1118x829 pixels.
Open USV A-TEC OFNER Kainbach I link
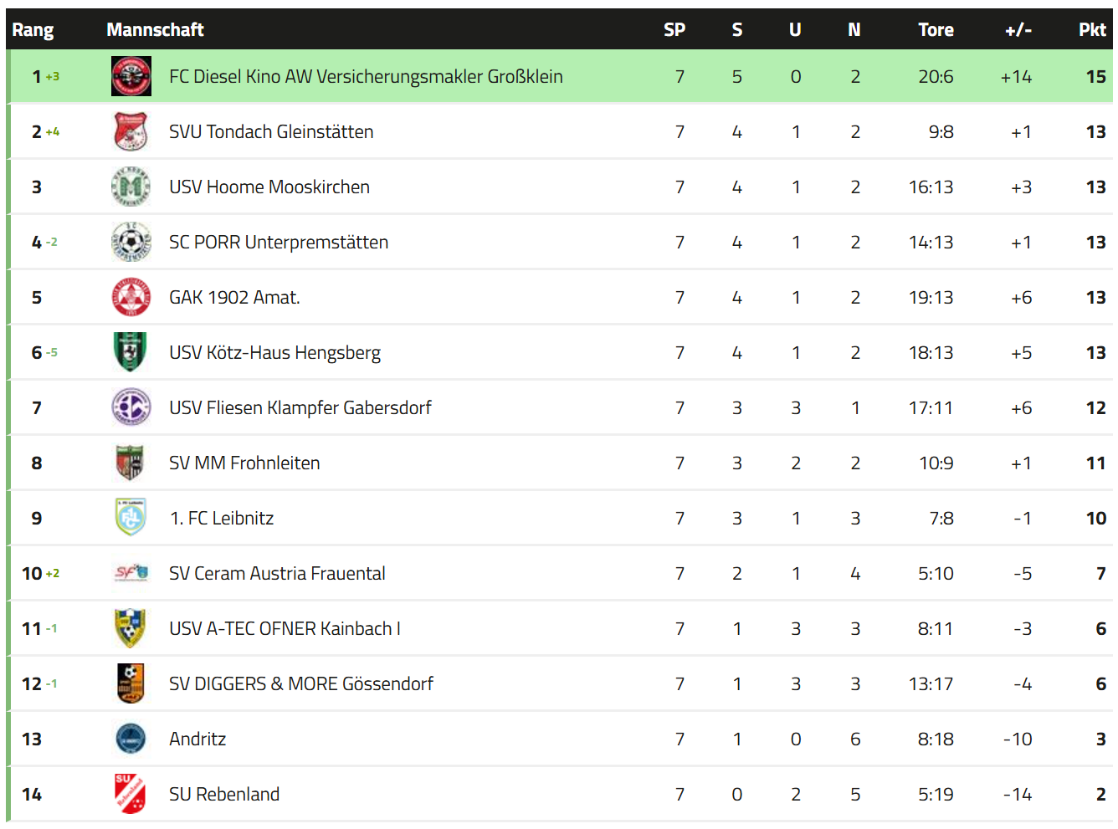point(285,628)
